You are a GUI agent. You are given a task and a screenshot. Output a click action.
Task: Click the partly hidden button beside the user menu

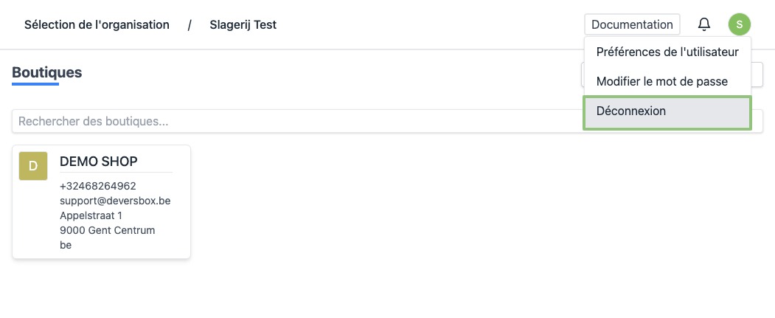coord(757,75)
